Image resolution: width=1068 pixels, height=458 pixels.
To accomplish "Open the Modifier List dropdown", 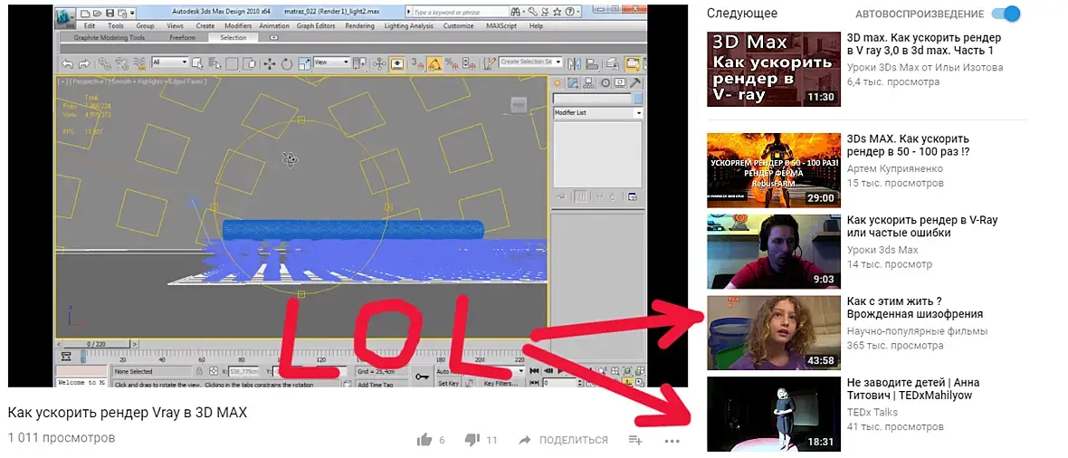I will tap(597, 112).
